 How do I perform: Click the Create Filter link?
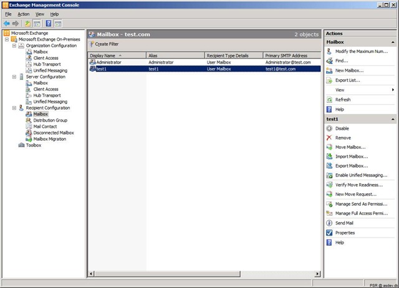107,44
